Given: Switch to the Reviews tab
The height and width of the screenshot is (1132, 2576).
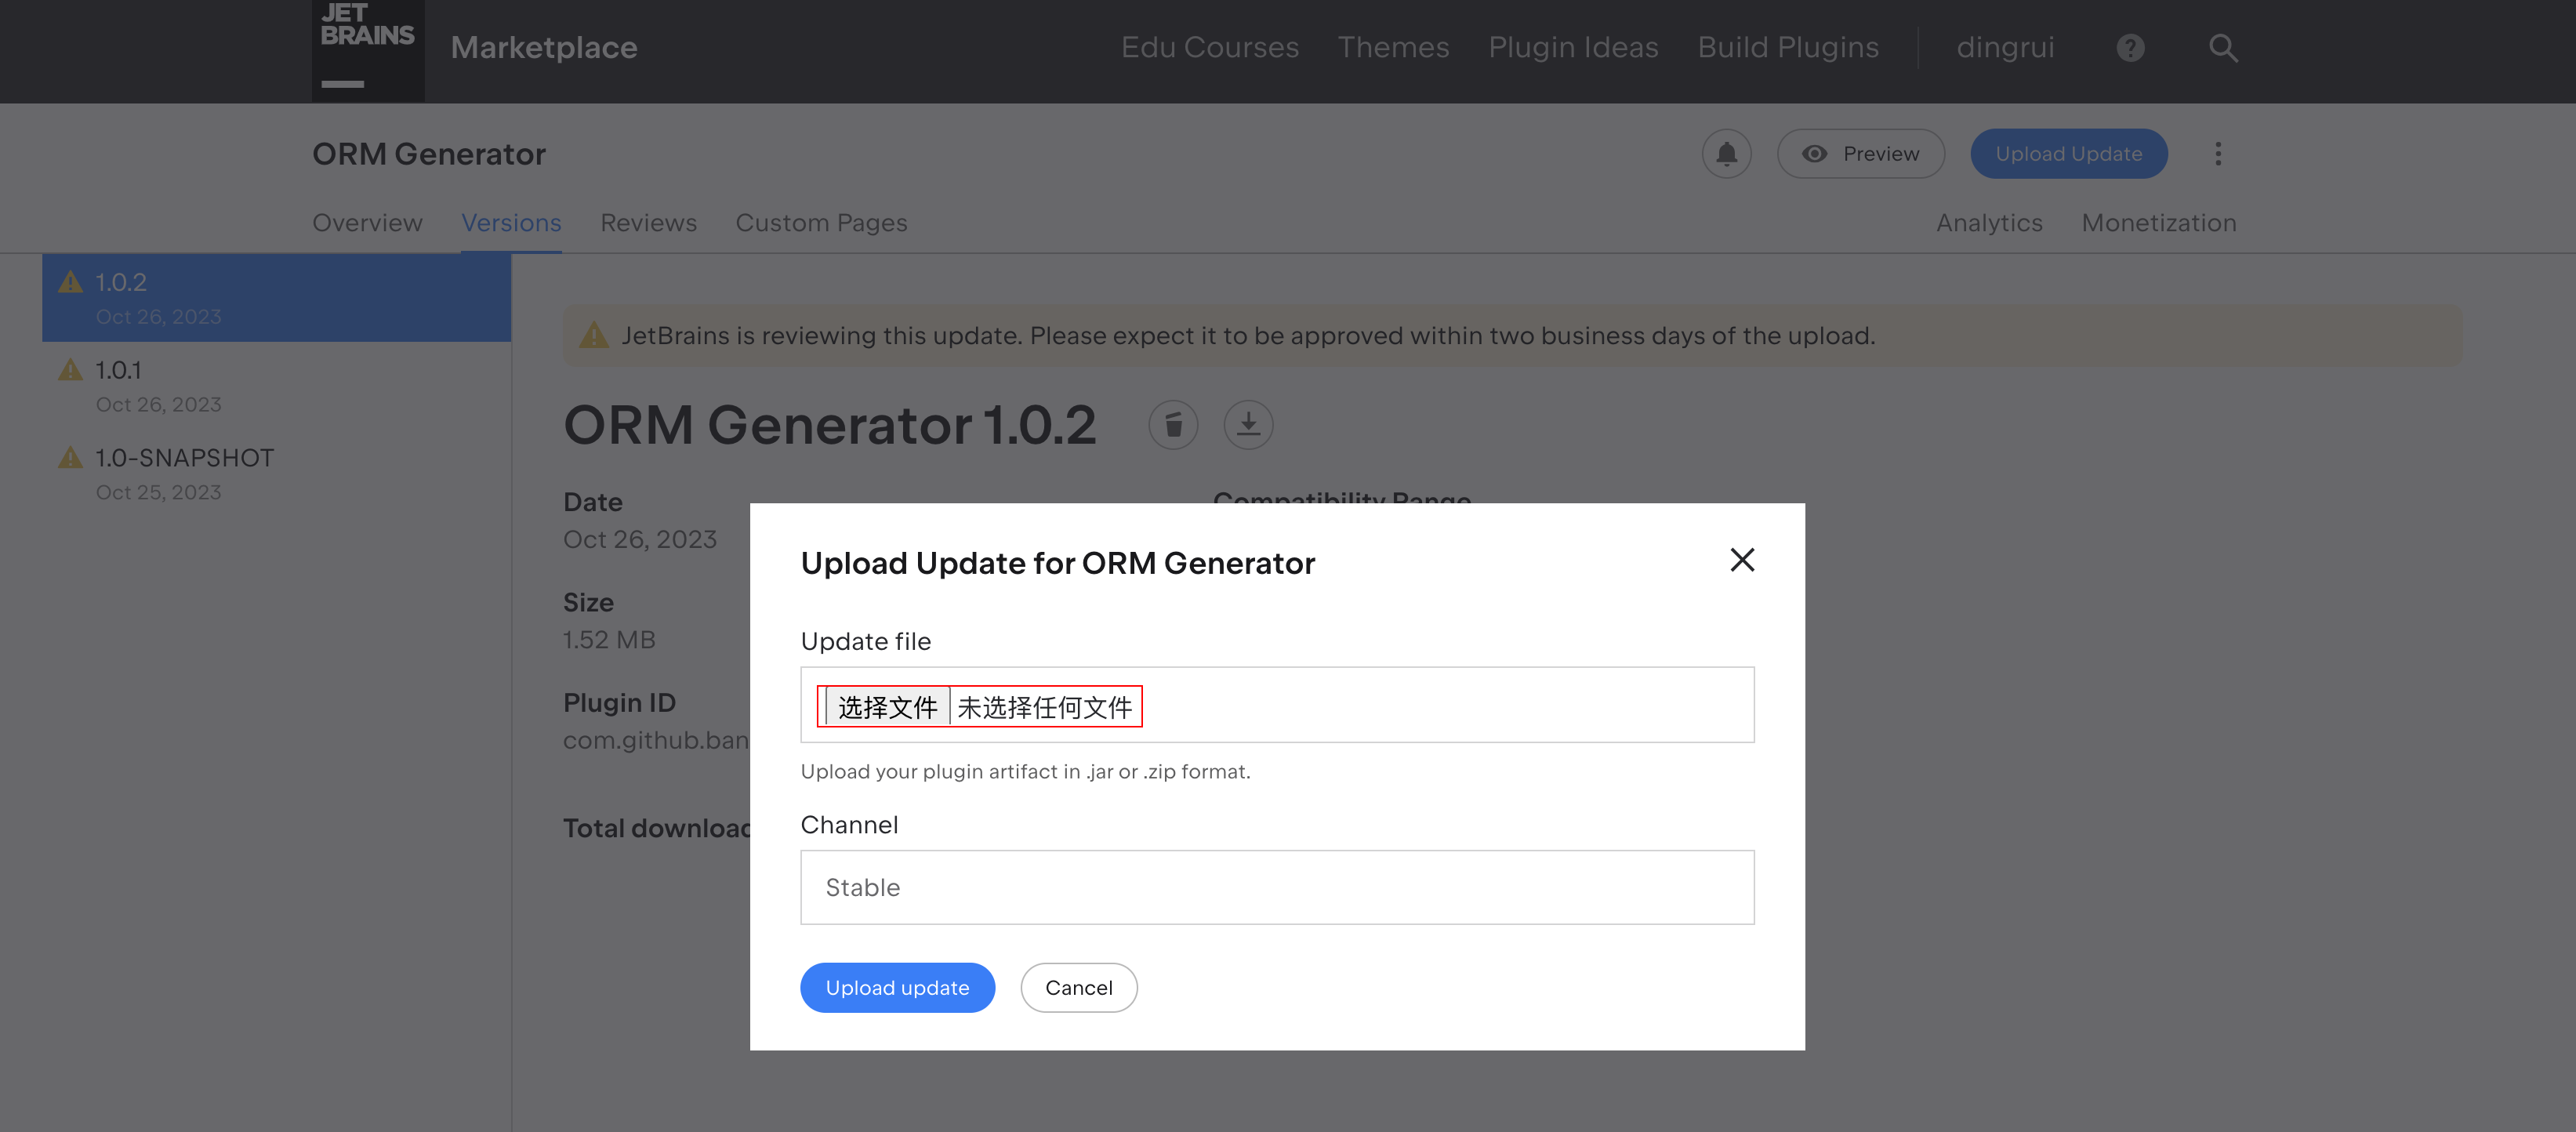Looking at the screenshot, I should pos(648,223).
